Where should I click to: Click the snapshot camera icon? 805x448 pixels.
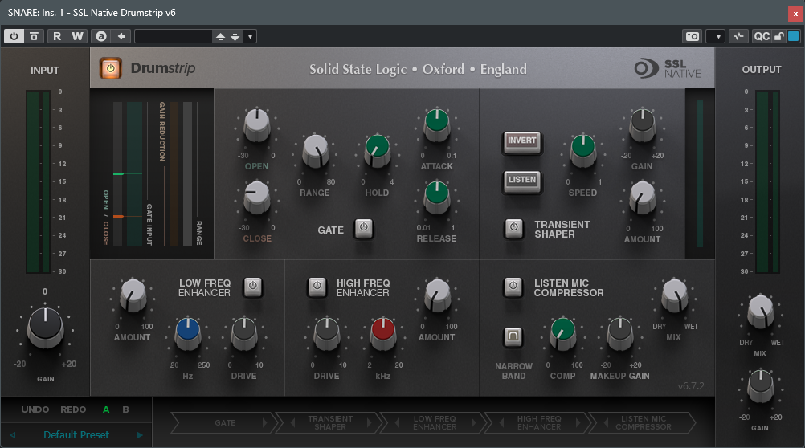(693, 36)
